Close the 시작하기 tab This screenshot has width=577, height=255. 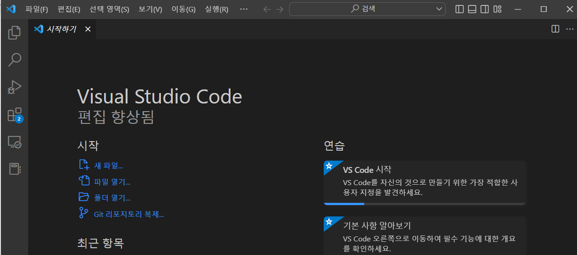tap(88, 29)
